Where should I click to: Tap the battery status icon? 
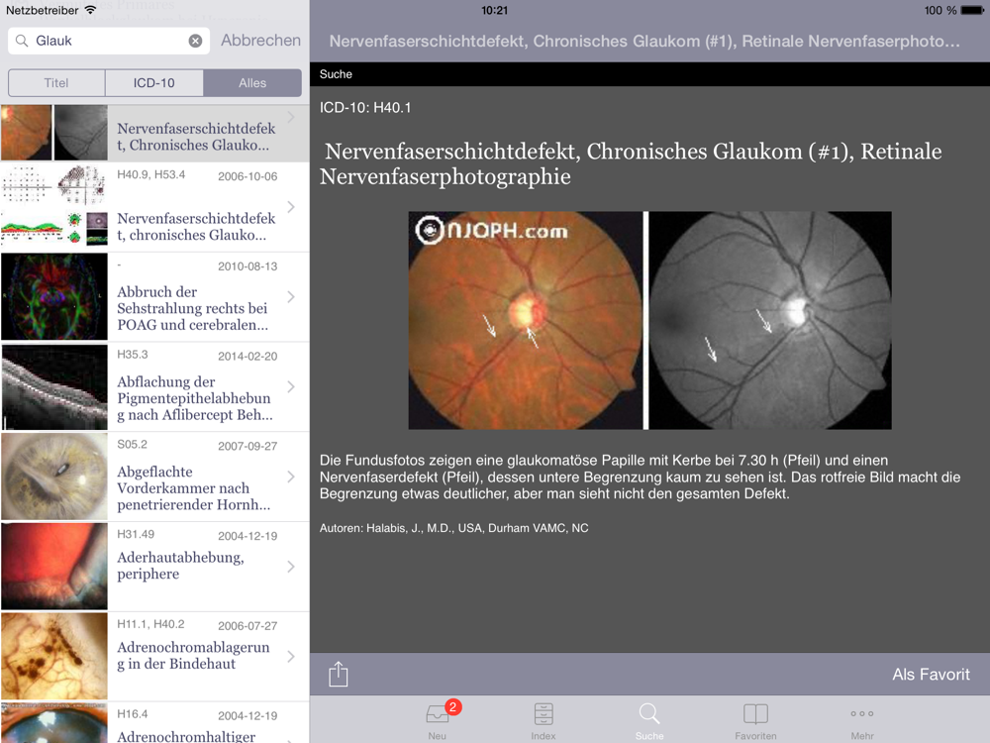[x=972, y=10]
